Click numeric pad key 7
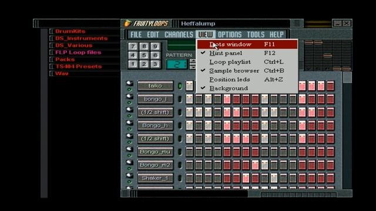Screen dimensions: 376x211 [x=133, y=46]
